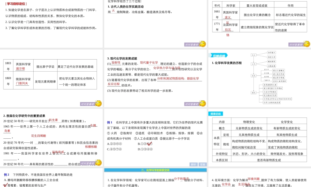Select option C.④⑤⑦⑧ in 例1
Image resolution: width=311 pixels, height=187 pixels.
114,149
